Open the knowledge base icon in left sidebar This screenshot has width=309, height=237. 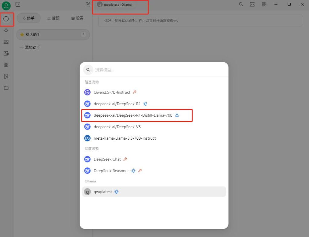(x=6, y=76)
